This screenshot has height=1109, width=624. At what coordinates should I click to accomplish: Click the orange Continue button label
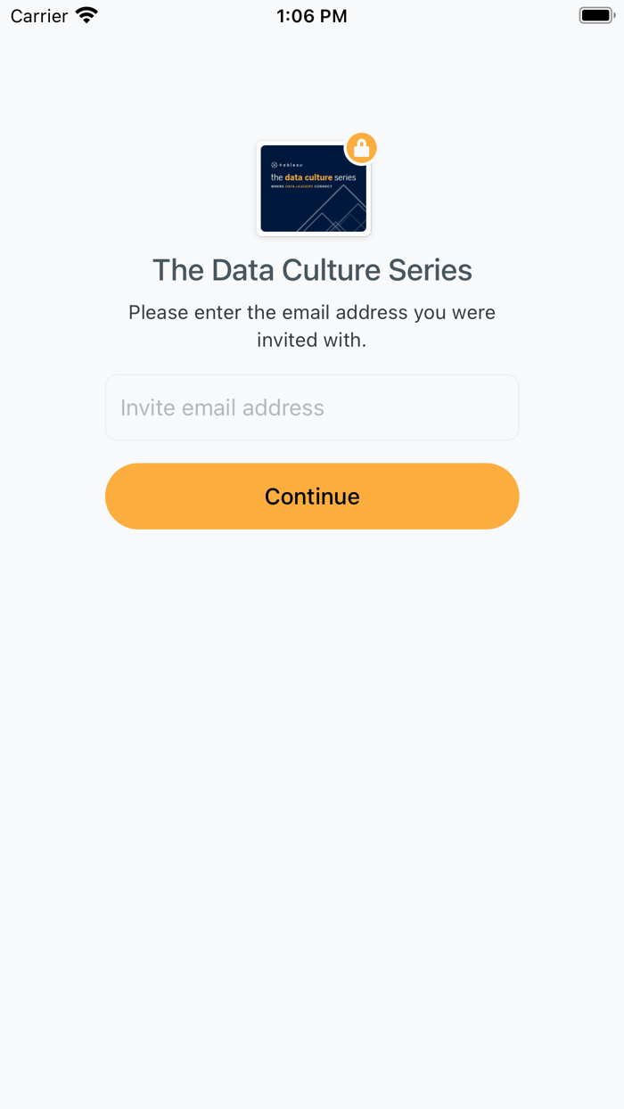[312, 497]
